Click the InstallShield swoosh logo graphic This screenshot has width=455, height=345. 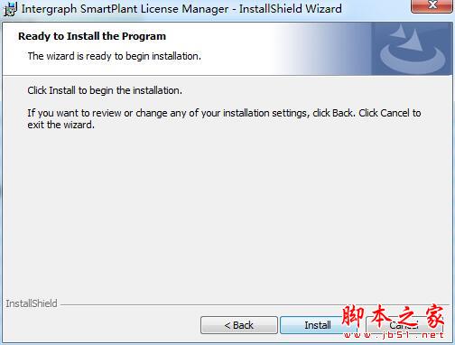coord(413,50)
